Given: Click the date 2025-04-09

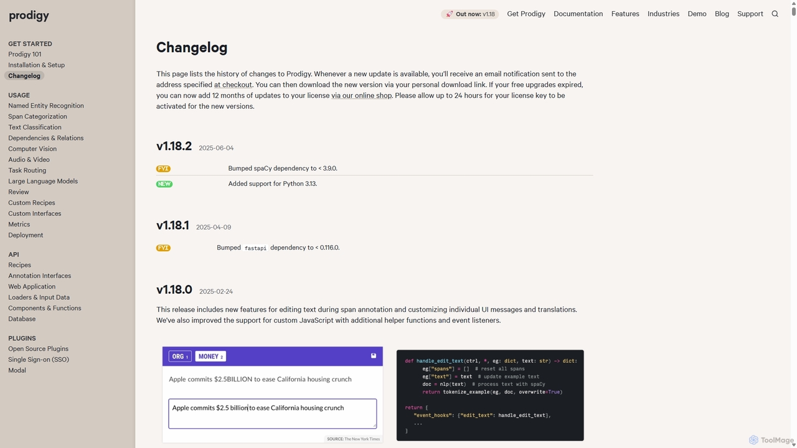Looking at the screenshot, I should tap(214, 227).
